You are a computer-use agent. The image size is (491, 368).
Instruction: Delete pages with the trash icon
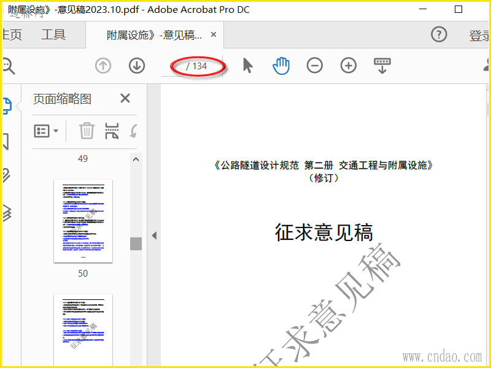[87, 131]
